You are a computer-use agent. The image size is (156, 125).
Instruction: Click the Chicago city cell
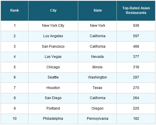tap(53, 67)
